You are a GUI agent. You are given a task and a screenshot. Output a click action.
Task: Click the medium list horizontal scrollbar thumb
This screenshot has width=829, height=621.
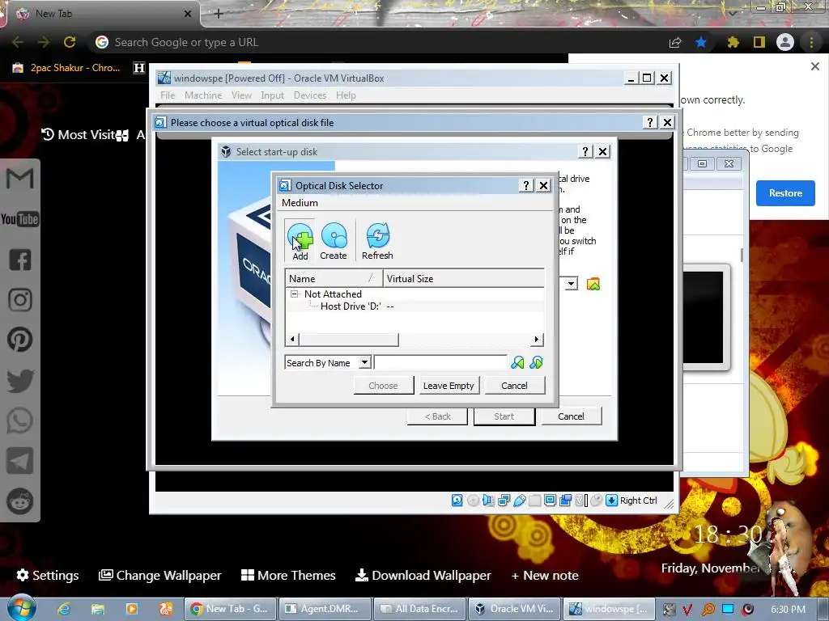pyautogui.click(x=348, y=339)
